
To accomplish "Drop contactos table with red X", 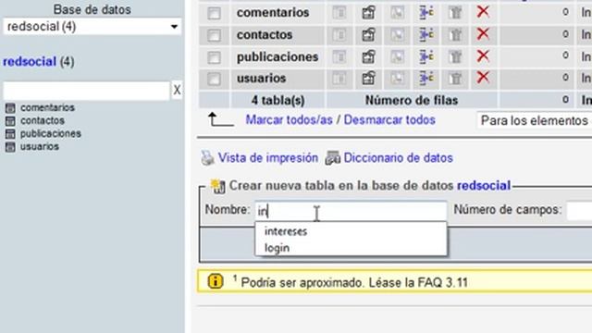I will (483, 34).
